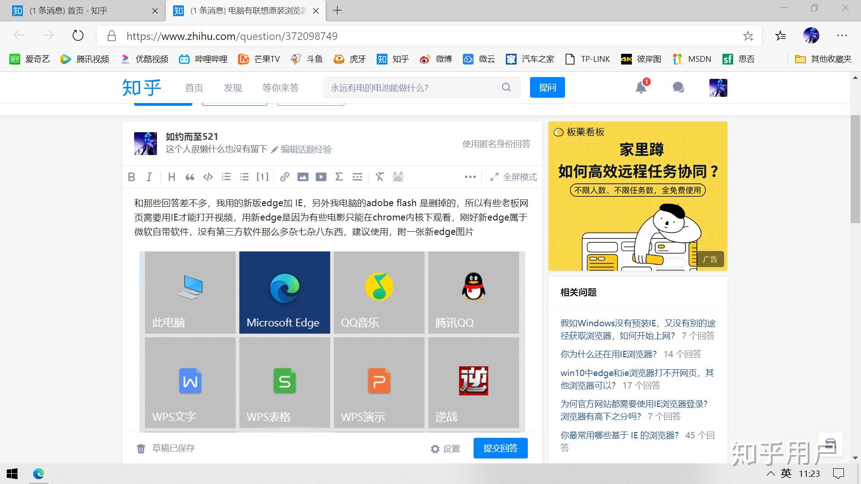Image resolution: width=861 pixels, height=484 pixels.
Task: Edit topic experience 编辑话题经验
Action: [x=301, y=149]
